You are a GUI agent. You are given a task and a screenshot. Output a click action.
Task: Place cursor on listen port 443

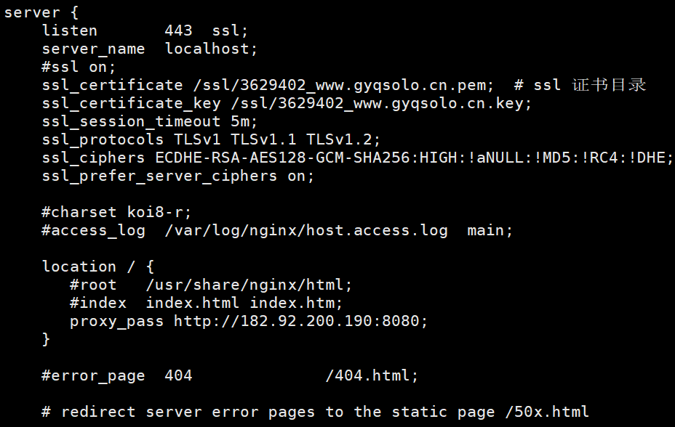pyautogui.click(x=178, y=30)
